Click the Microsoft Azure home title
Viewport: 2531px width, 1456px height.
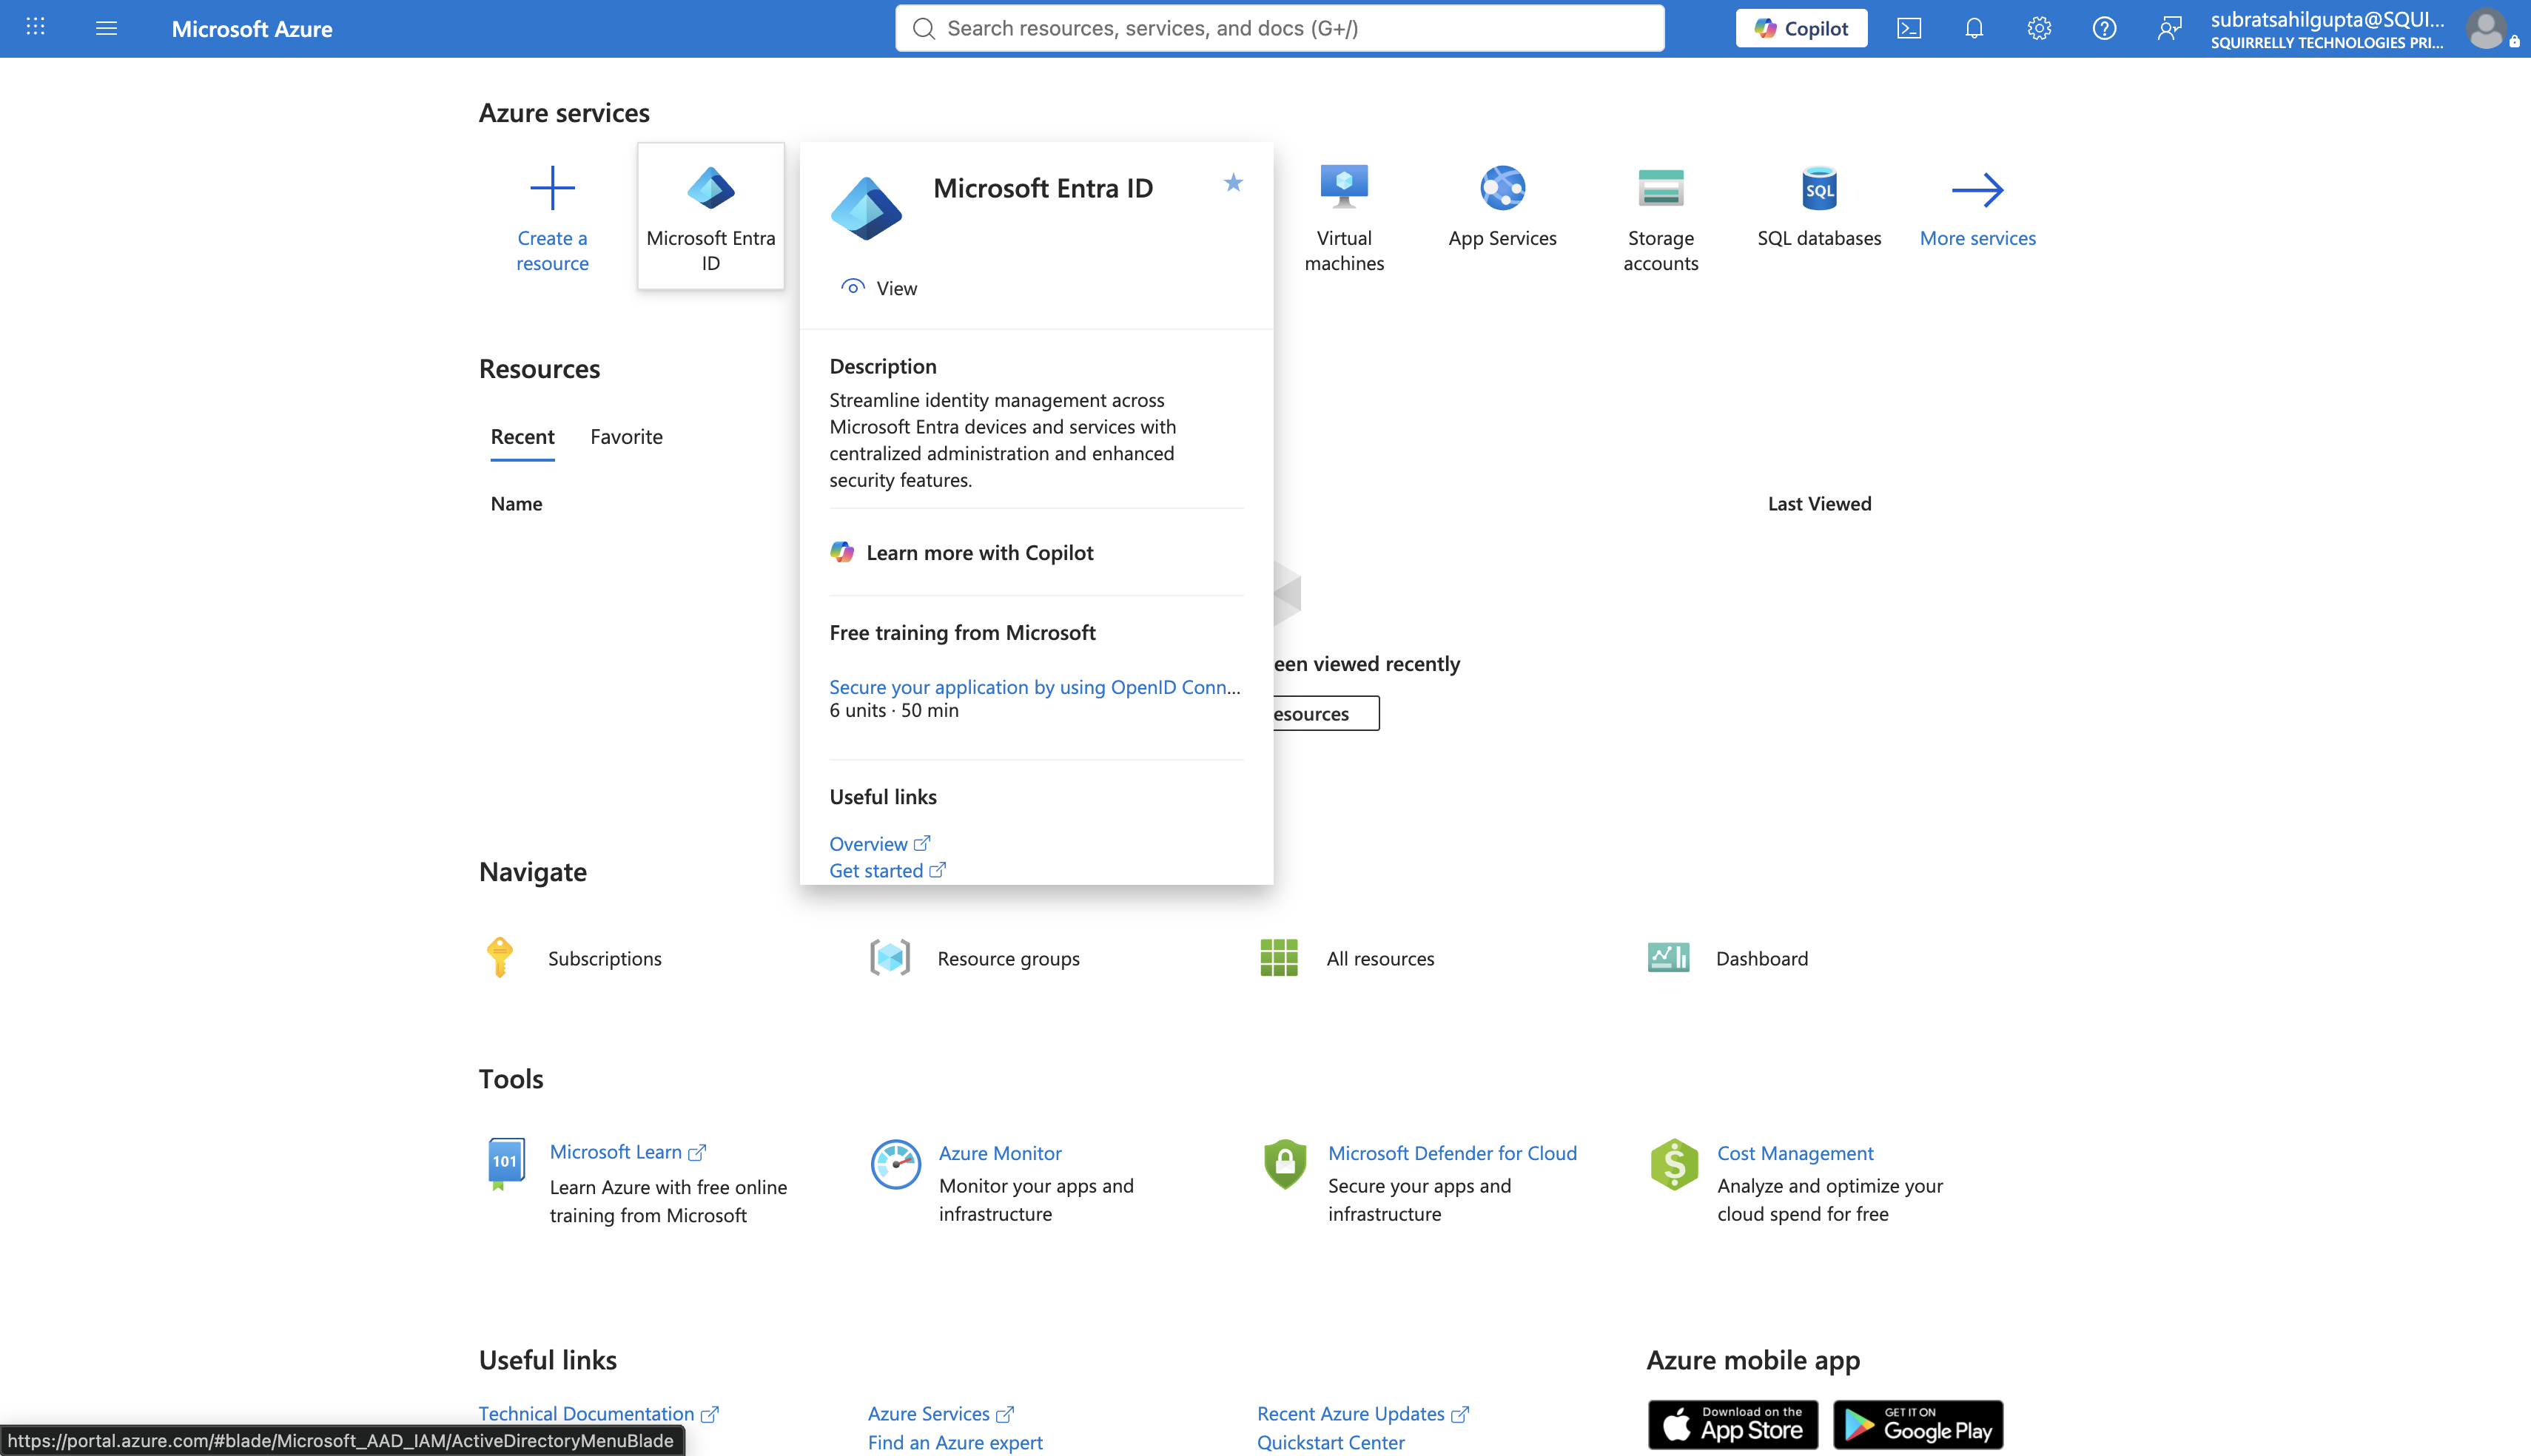252,29
